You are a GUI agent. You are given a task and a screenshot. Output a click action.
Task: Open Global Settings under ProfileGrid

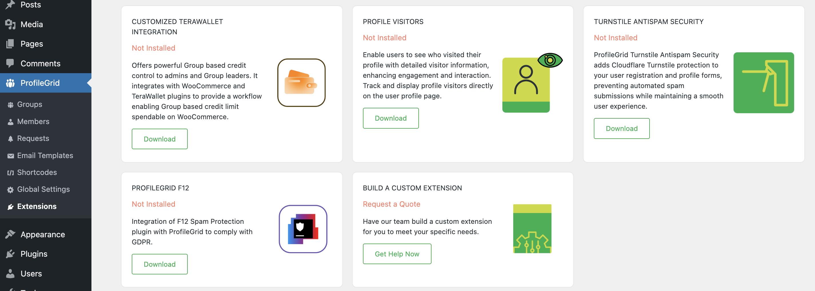point(43,189)
